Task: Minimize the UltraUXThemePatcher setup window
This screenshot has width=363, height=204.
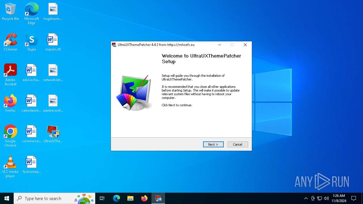Action: click(x=220, y=45)
